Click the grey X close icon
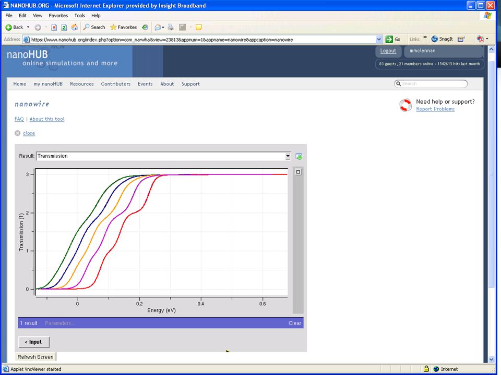 [x=18, y=133]
